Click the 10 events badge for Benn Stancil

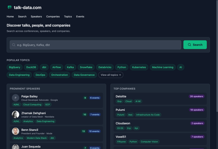click(x=94, y=131)
